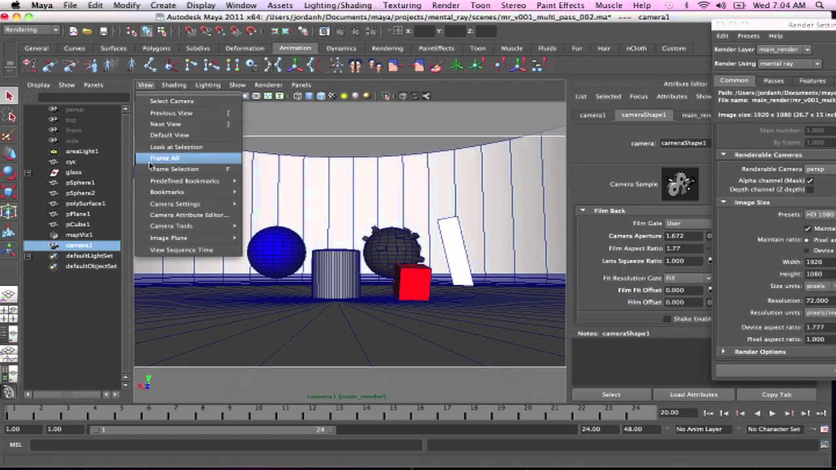The height and width of the screenshot is (470, 836).
Task: Select the Paint Selection brush tool
Action: (x=9, y=136)
